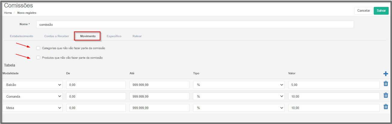Add a new row with the plus icon
Image resolution: width=392 pixels, height=124 pixels.
click(385, 73)
